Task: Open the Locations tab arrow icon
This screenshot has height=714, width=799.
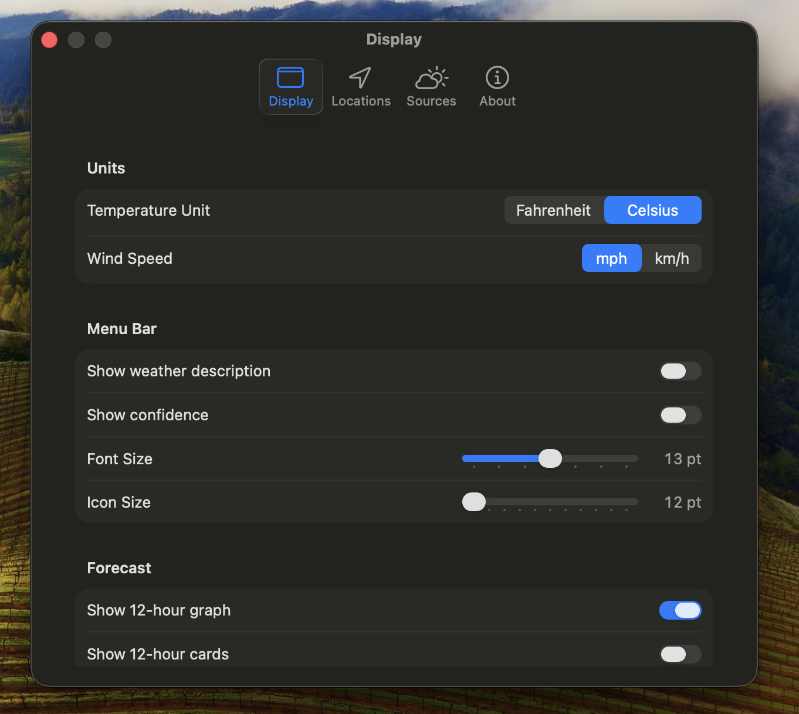Action: point(360,77)
